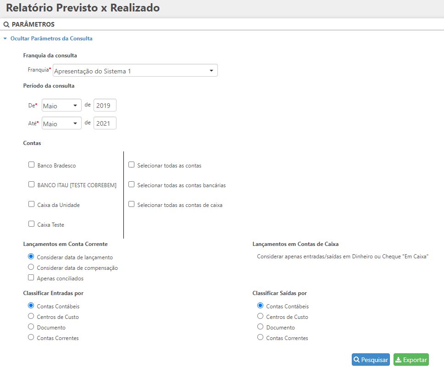Click the end year field showing 2021
This screenshot has width=444, height=368.
point(105,123)
